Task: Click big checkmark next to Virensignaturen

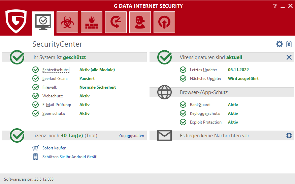Action: (x=165, y=57)
